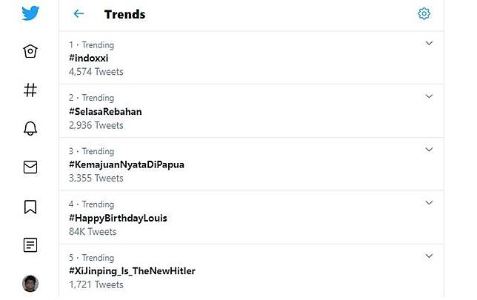Open chevron menu for #KemajuanNyataDiPapua
Image resolution: width=477 pixels, height=300 pixels.
[429, 150]
